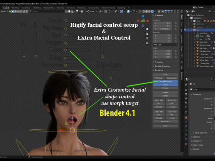Open View Layer properties tab icon
This screenshot has width=215, height=161.
[186, 98]
